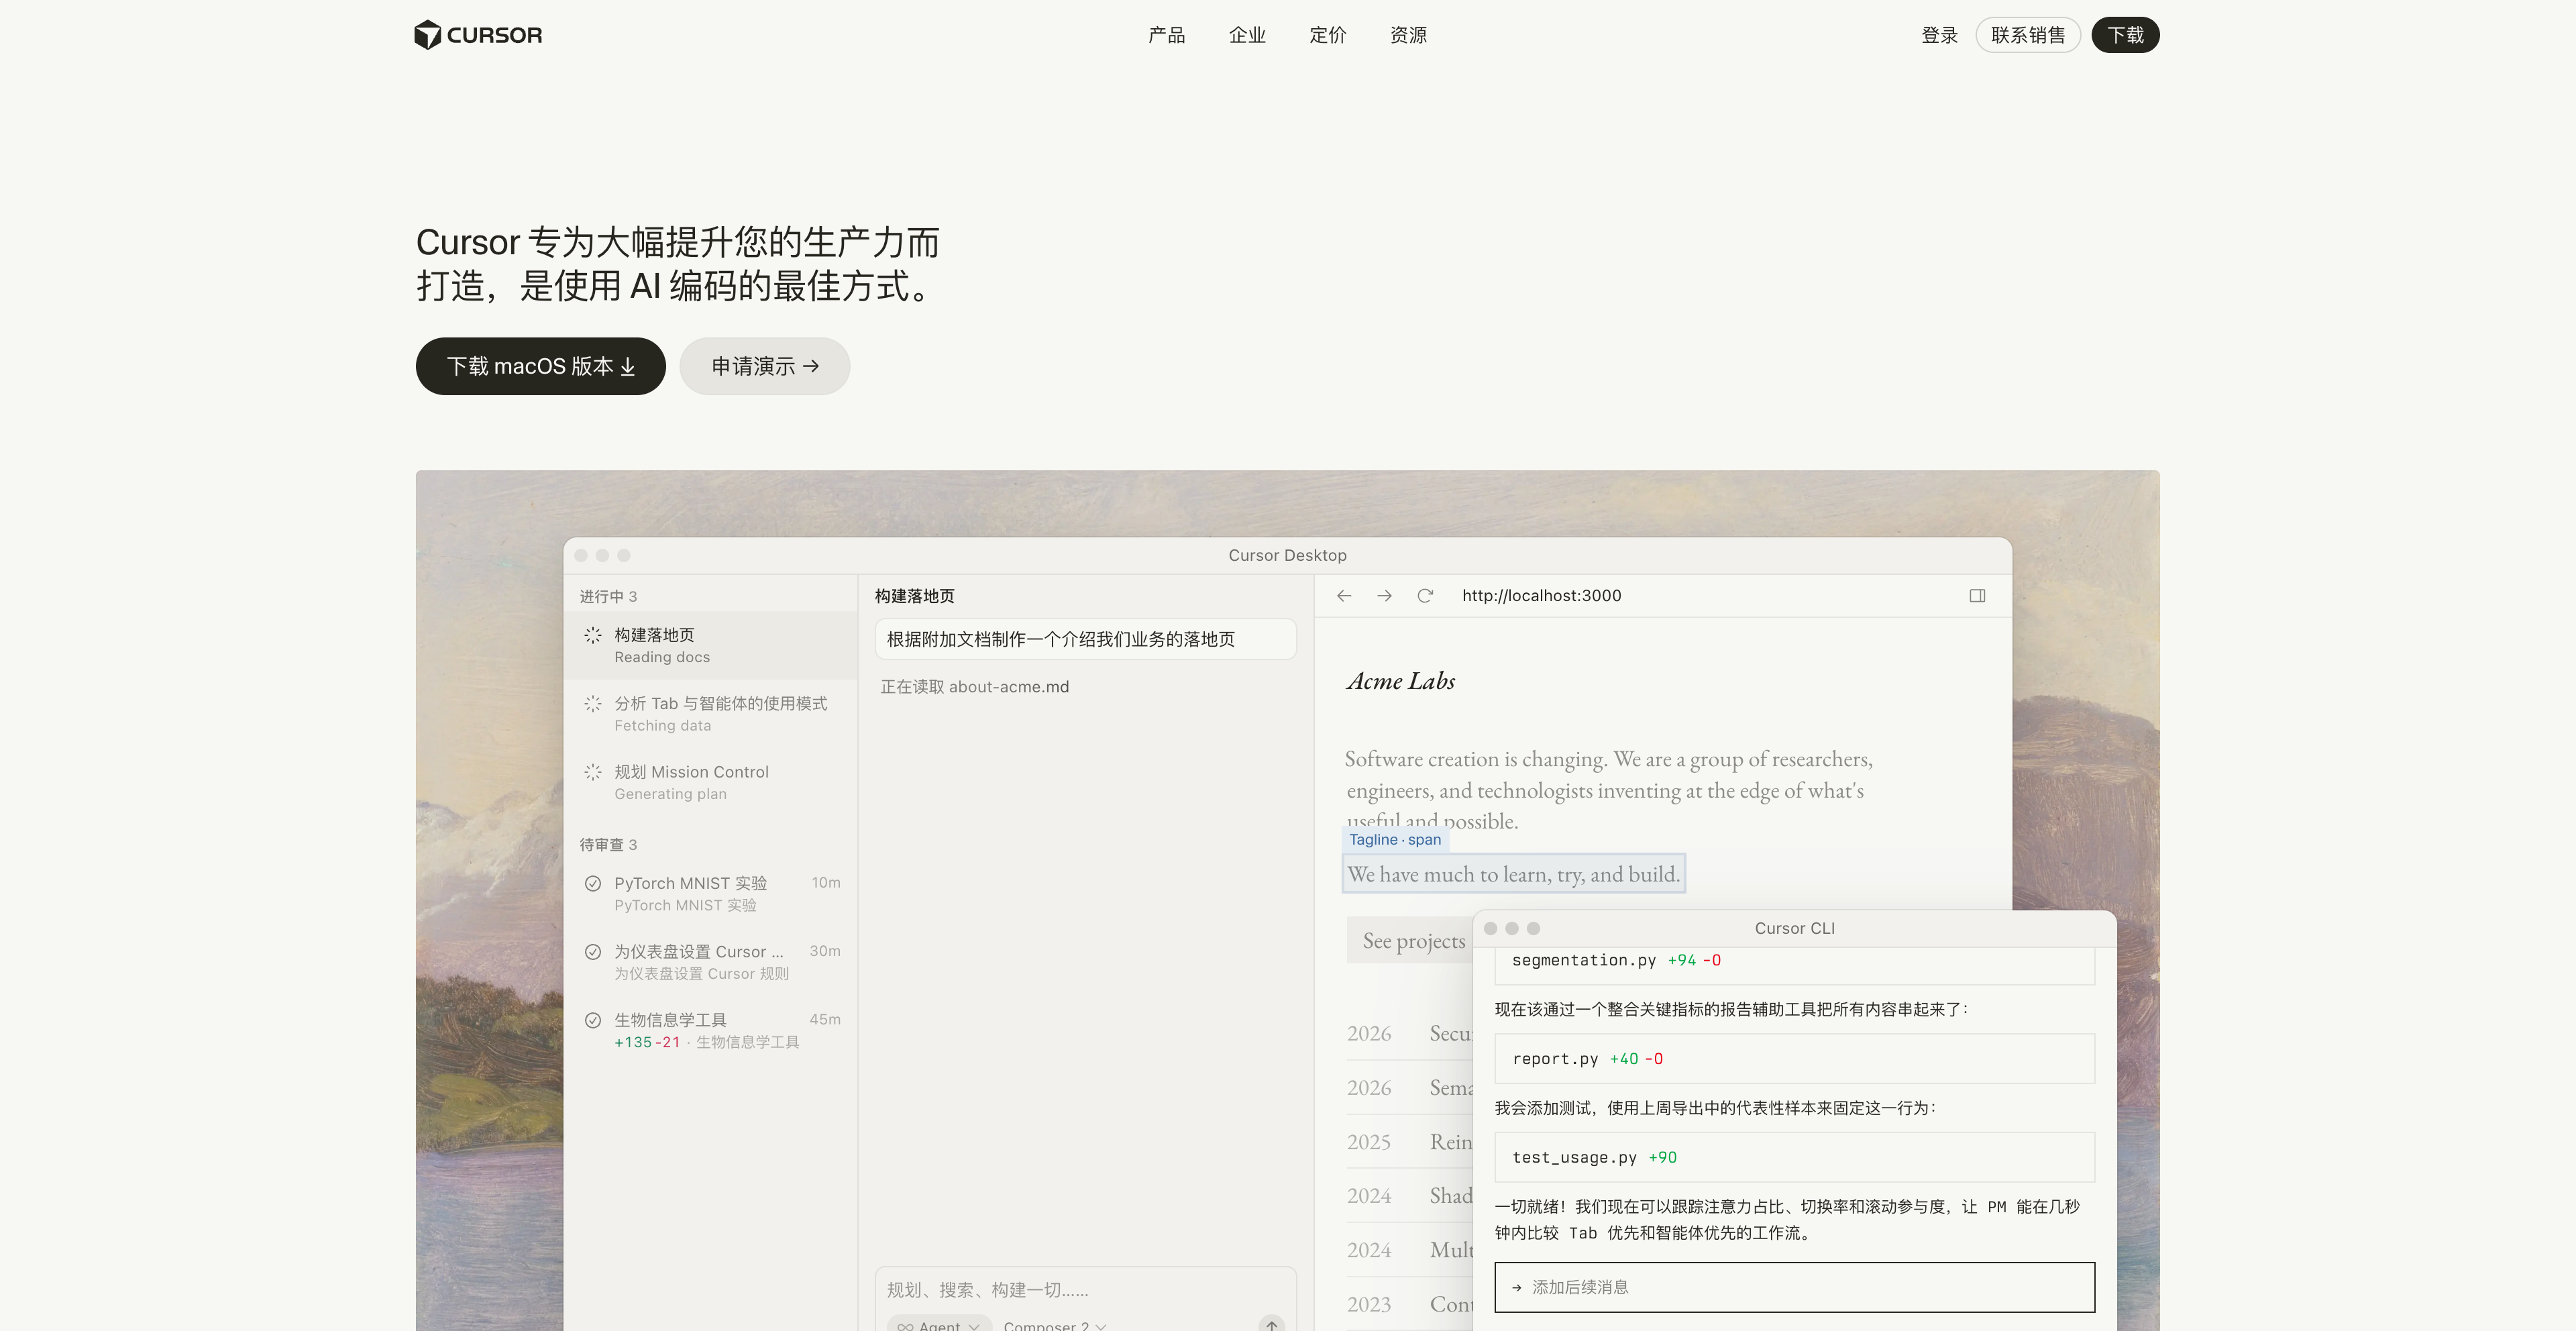Screen dimensions: 2576x1331
Task: Click the 构建落地页 progress spinner
Action: click(x=592, y=634)
